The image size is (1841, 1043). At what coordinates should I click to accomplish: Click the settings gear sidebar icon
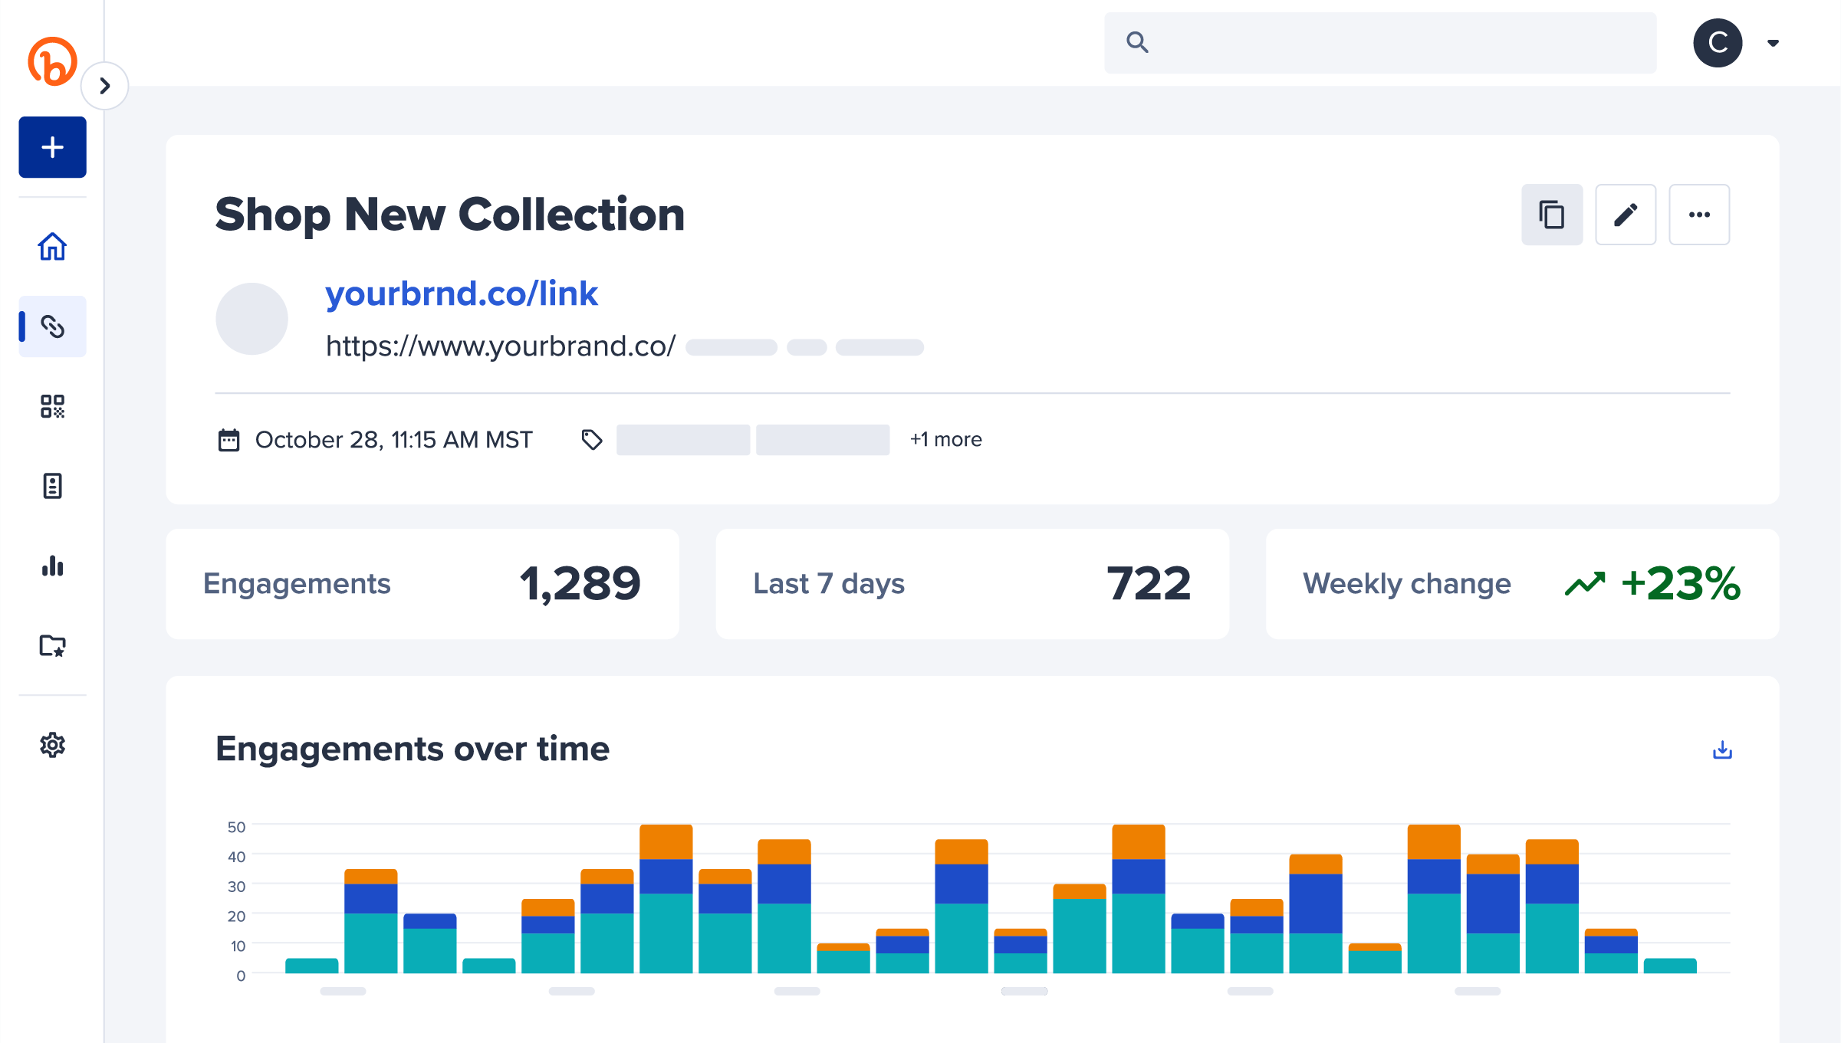[x=52, y=745]
